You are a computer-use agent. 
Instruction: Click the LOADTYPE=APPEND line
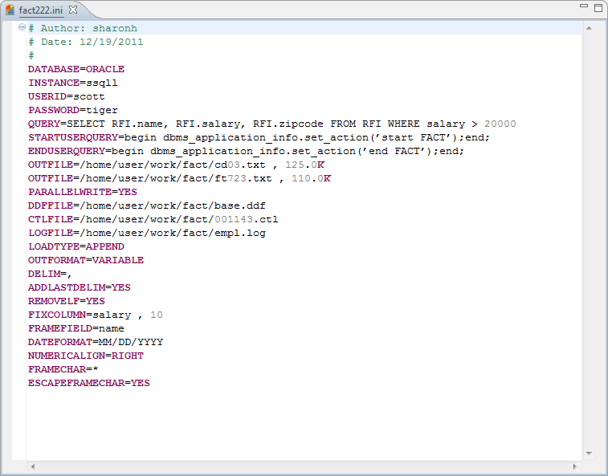click(76, 246)
